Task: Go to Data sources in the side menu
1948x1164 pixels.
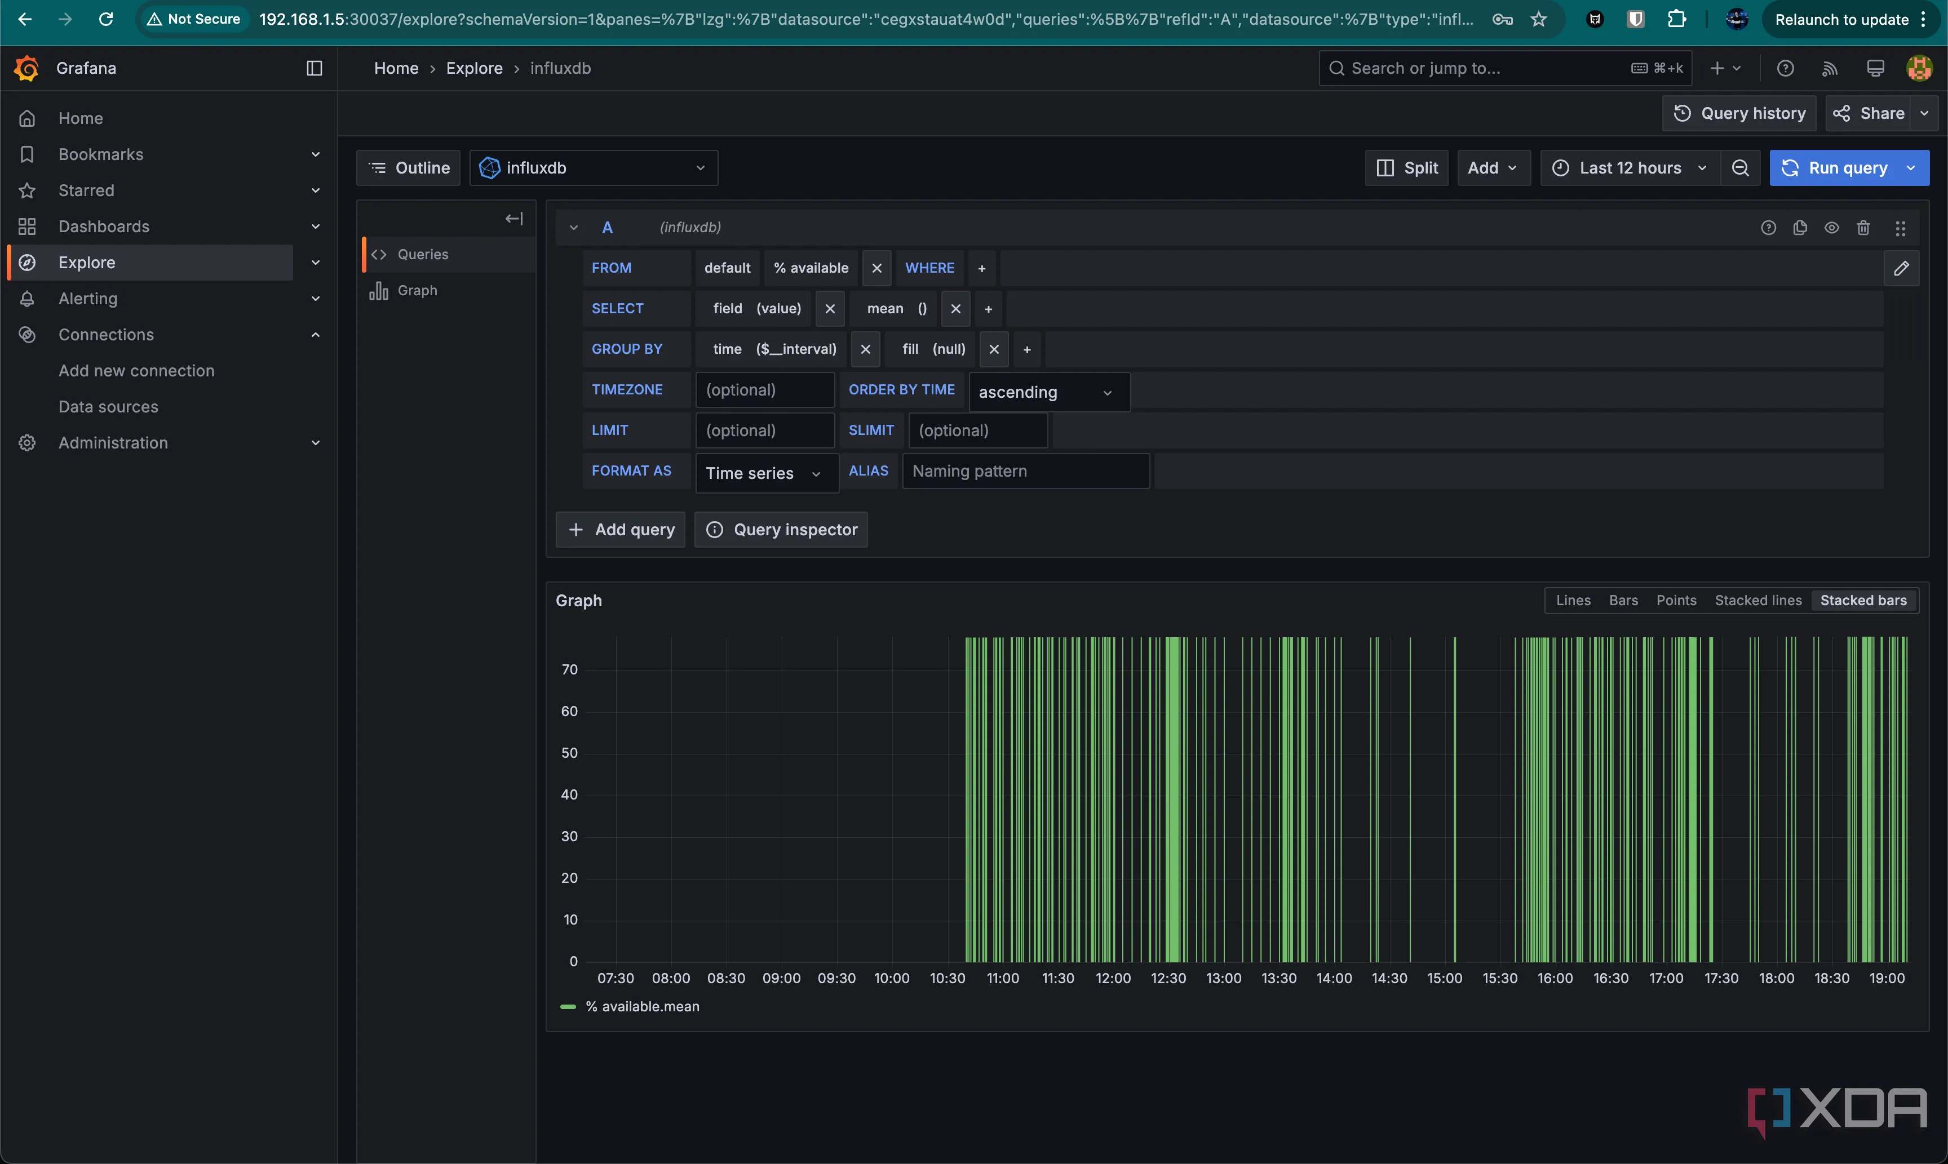Action: coord(108,407)
